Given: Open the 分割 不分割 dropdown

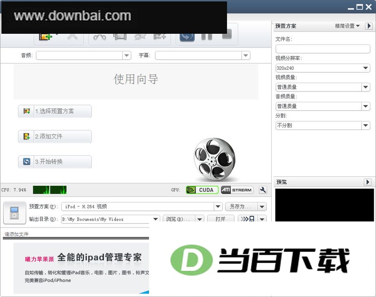Looking at the screenshot, I should click(x=323, y=125).
